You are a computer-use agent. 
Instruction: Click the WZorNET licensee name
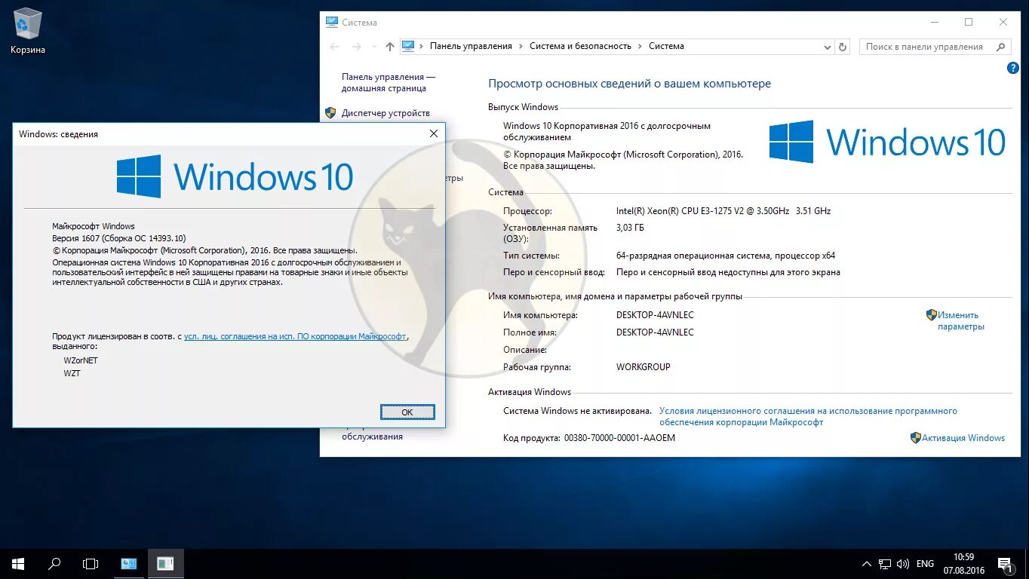pos(81,360)
